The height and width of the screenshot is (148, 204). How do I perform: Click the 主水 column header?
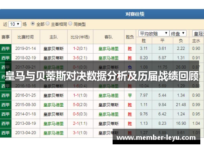[x=196, y=40]
